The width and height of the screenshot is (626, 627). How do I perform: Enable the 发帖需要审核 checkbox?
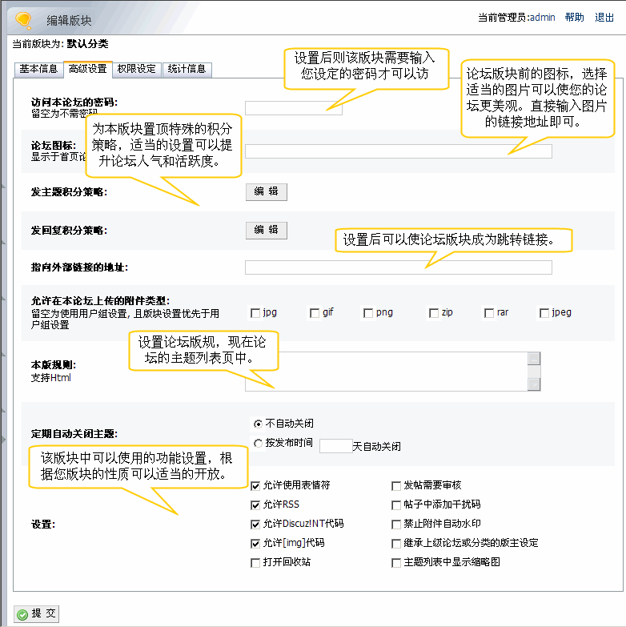coord(396,485)
